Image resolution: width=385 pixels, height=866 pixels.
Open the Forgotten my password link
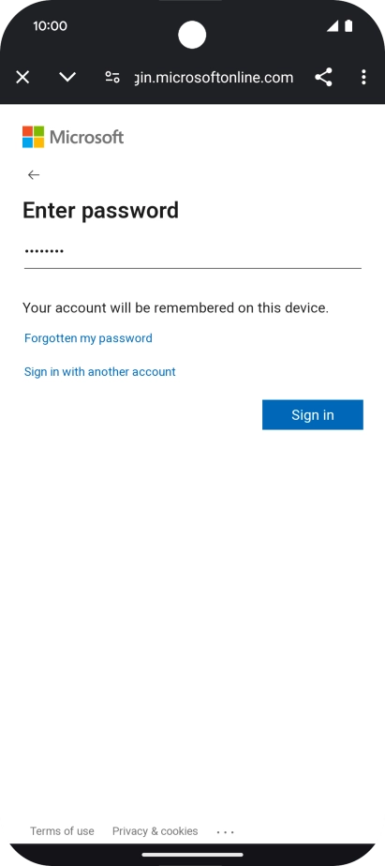click(x=88, y=338)
